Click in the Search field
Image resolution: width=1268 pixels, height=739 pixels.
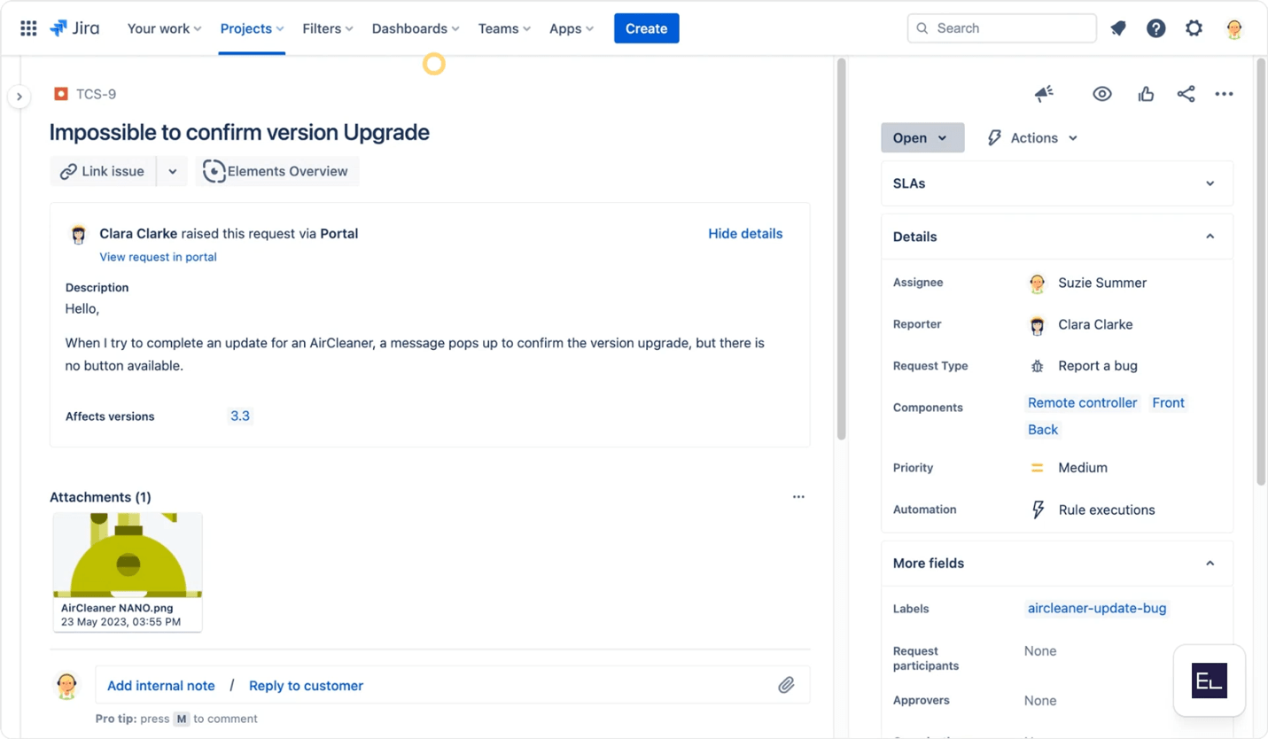1002,28
